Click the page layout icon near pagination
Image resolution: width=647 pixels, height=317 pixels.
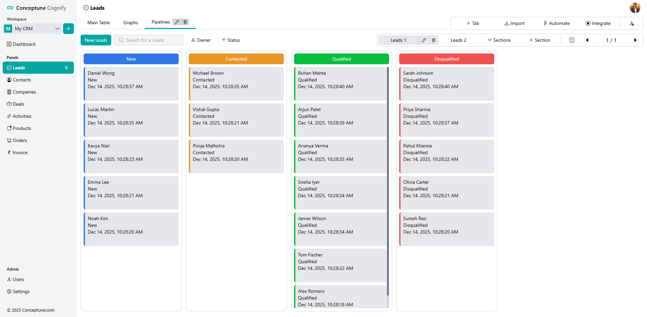tap(572, 40)
